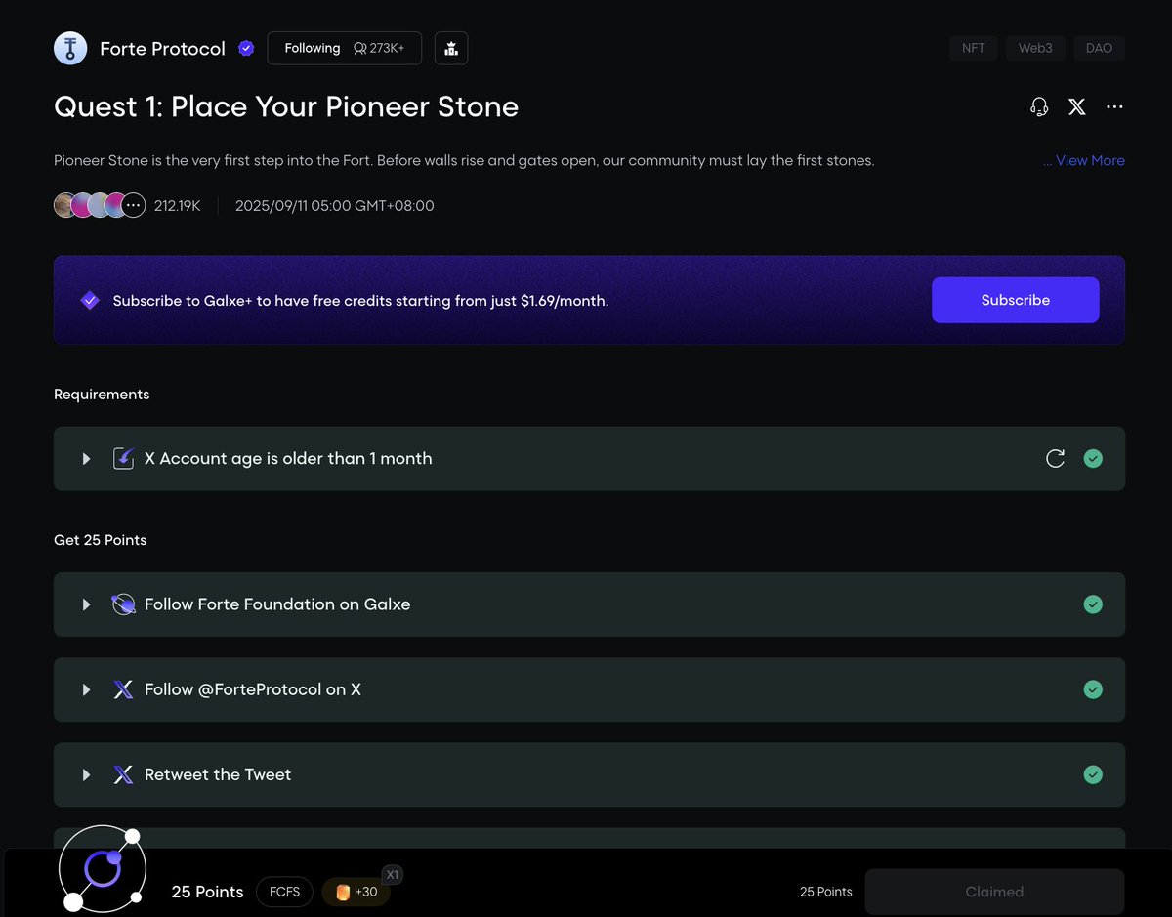Open the View More link
The height and width of the screenshot is (917, 1172).
coord(1084,160)
